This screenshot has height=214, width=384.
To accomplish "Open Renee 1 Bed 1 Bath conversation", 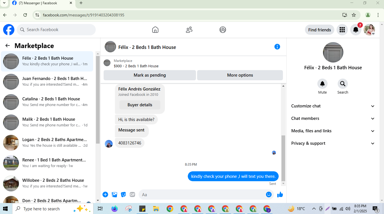I will (x=47, y=163).
